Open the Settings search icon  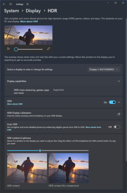pyautogui.click(x=27, y=4)
